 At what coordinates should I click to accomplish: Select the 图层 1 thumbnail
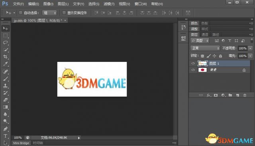point(202,63)
